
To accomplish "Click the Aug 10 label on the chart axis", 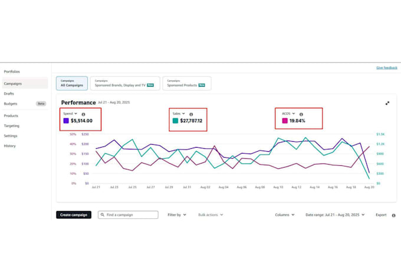I will (x=278, y=187).
